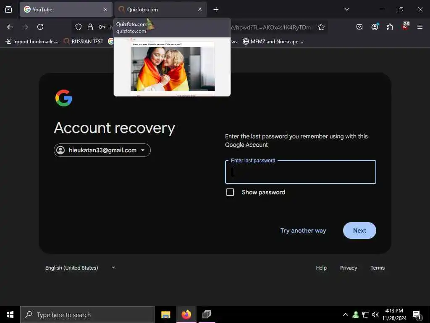The image size is (430, 323).
Task: Focus the Enter last password field
Action: pos(301,172)
